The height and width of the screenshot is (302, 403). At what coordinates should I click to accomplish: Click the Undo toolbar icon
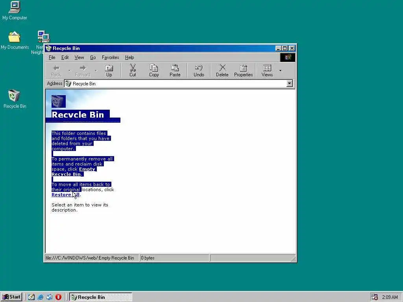(x=199, y=68)
